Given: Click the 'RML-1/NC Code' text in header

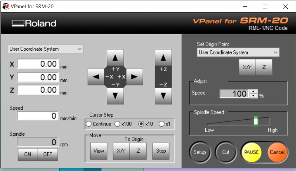Looking at the screenshot, I should (x=268, y=28).
